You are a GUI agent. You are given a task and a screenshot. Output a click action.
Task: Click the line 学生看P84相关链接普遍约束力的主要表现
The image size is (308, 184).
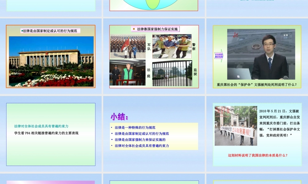[x=47, y=133]
